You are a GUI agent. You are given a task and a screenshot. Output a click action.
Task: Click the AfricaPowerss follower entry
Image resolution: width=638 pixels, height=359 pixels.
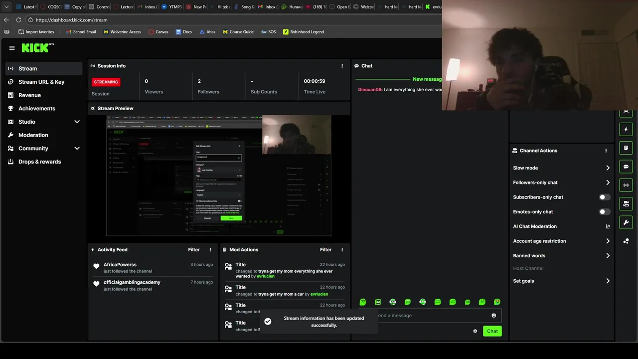pyautogui.click(x=153, y=268)
